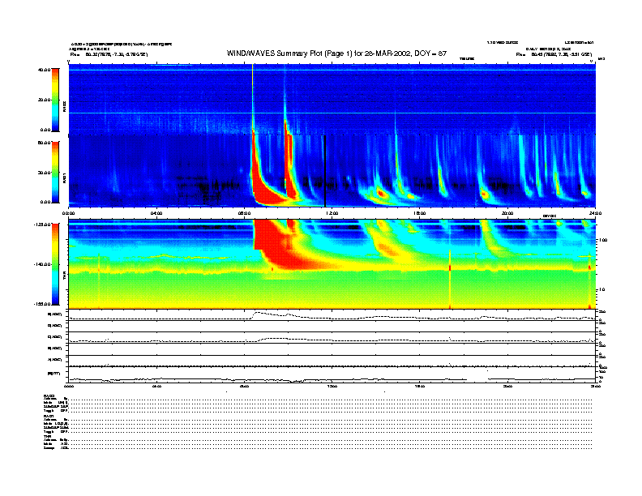Click the gap in the bottom line plot near 19:00
The width and height of the screenshot is (642, 496).
[x=477, y=379]
